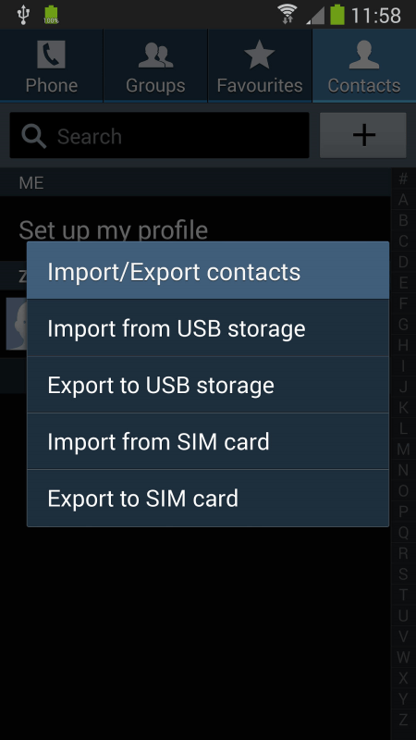Tap the USB connection status icon
416x740 pixels.
point(22,14)
